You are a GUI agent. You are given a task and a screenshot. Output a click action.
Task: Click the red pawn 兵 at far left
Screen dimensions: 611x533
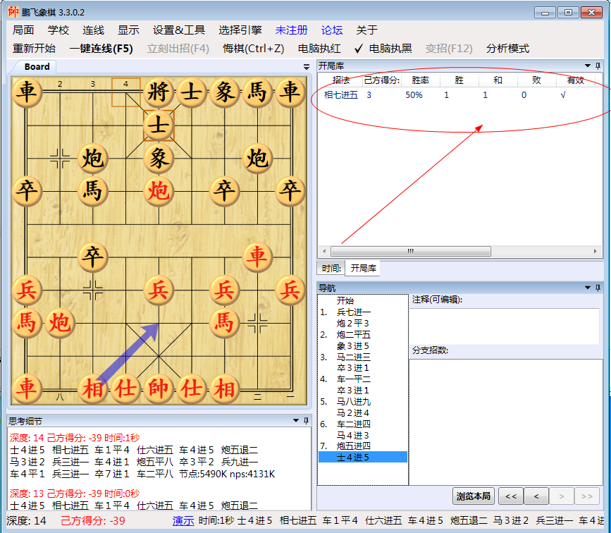point(27,290)
